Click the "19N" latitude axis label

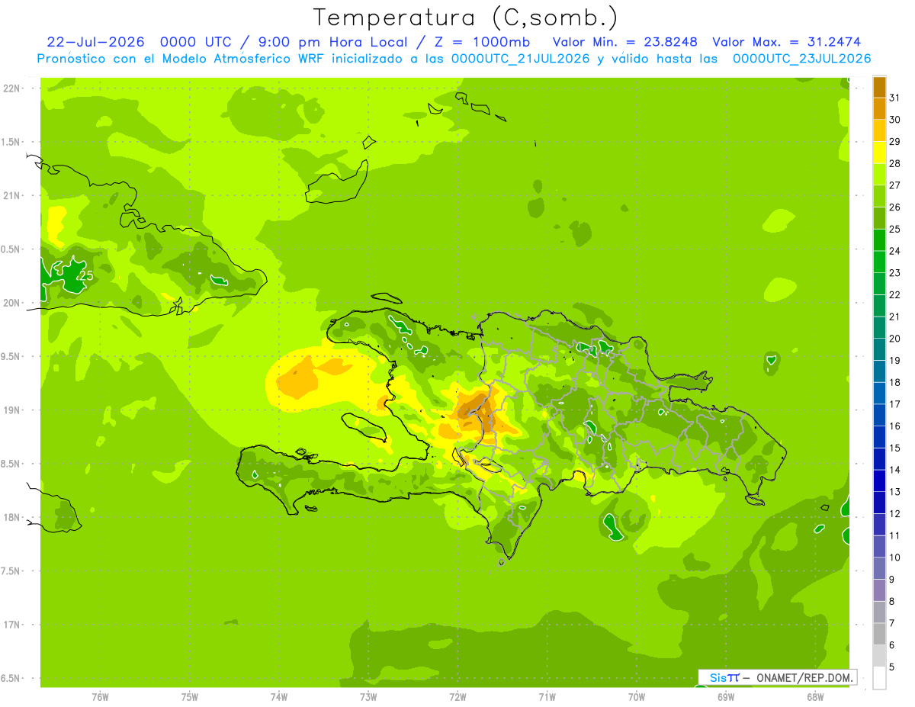[x=12, y=410]
